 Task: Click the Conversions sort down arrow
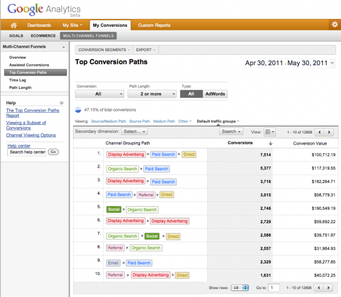pos(270,143)
